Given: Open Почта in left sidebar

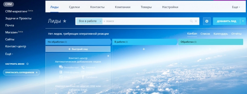Looking at the screenshot, I should tap(9, 25).
